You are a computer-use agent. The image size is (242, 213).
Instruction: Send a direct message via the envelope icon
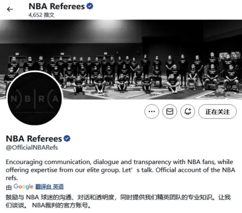(169, 111)
